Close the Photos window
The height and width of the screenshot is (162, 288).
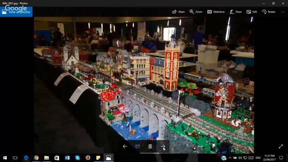coord(283,3)
